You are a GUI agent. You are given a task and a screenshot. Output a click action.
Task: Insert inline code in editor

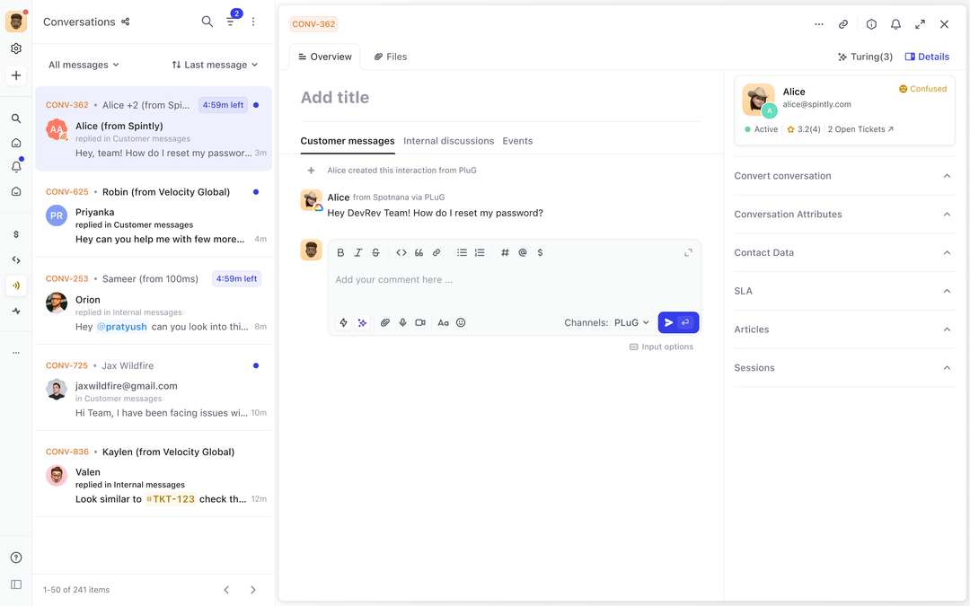pyautogui.click(x=401, y=252)
